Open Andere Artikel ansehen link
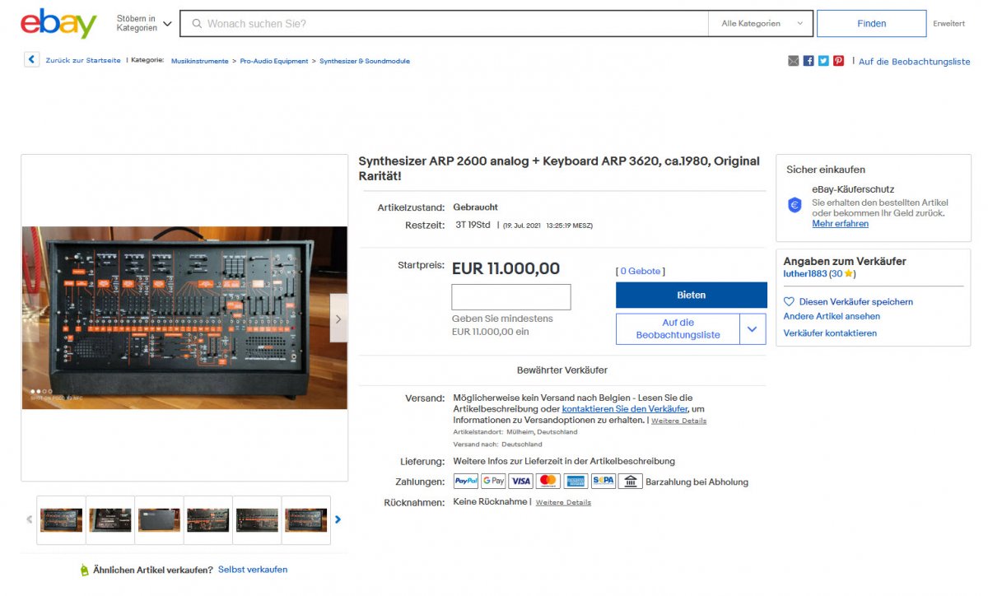This screenshot has height=596, width=988. point(832,316)
